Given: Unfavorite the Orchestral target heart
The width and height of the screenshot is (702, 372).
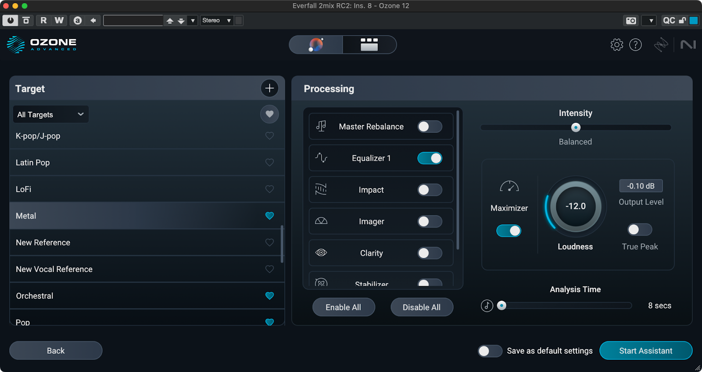Looking at the screenshot, I should click(x=269, y=296).
